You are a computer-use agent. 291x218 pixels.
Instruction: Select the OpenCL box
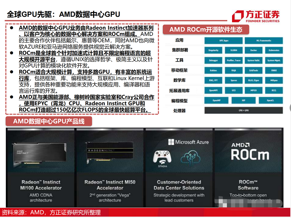click(271, 101)
